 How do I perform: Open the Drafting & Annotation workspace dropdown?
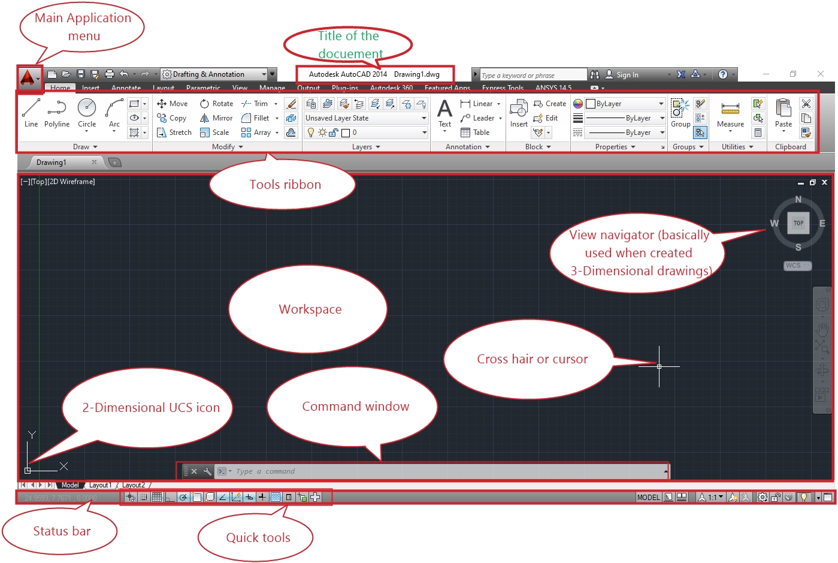coord(214,74)
